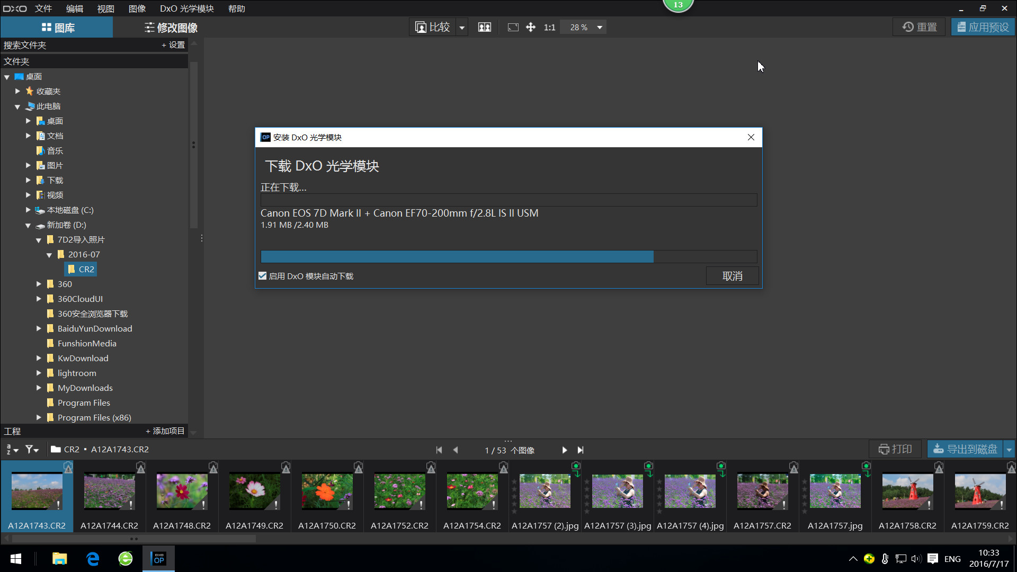
Task: Toggle the auto-download DxO modules checkbox
Action: click(262, 276)
